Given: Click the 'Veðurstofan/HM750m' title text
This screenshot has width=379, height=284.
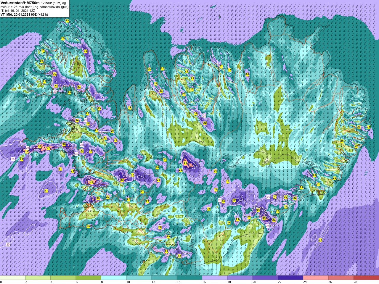Looking at the screenshot, I should click(20, 3).
